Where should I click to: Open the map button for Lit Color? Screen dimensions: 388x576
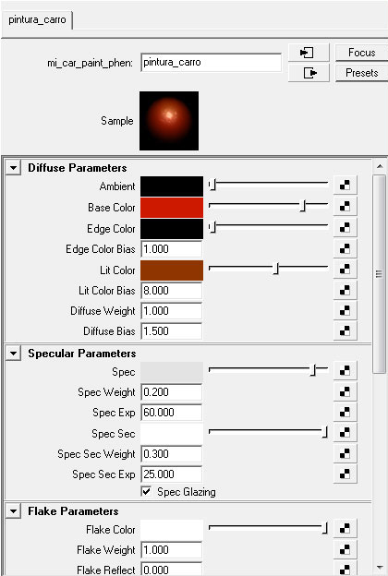click(x=345, y=270)
